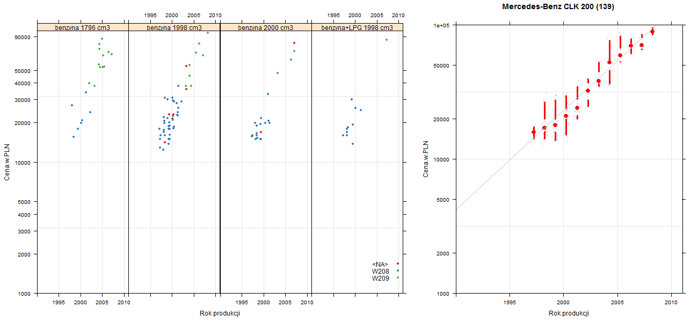Select the "Cena.w.PLN" y-axis label of the paneled plot
The width and height of the screenshot is (698, 322).
click(x=7, y=162)
